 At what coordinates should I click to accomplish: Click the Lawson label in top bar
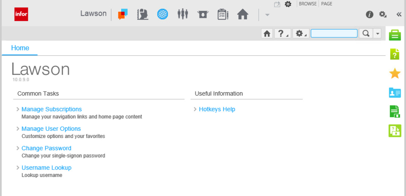click(93, 14)
